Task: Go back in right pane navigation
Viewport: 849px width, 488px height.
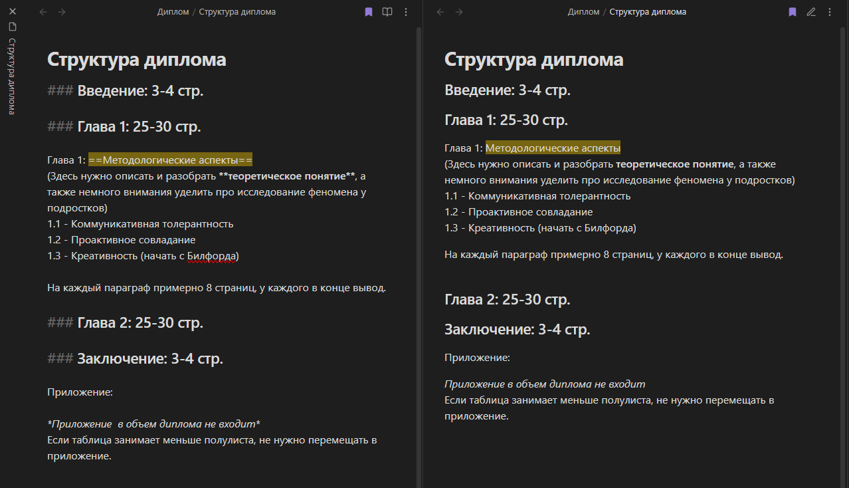Action: tap(440, 12)
